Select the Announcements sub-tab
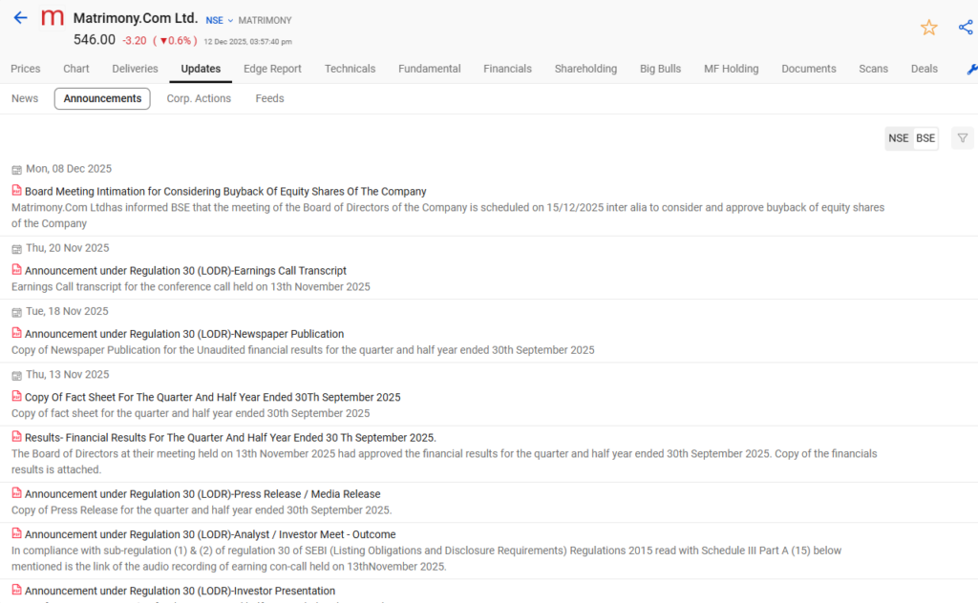Image resolution: width=978 pixels, height=603 pixels. pos(102,98)
